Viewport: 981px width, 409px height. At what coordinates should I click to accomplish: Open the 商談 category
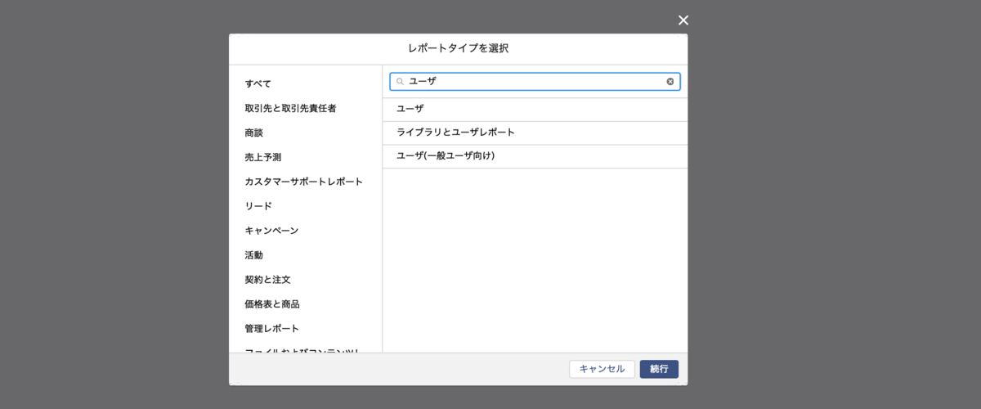click(x=253, y=133)
